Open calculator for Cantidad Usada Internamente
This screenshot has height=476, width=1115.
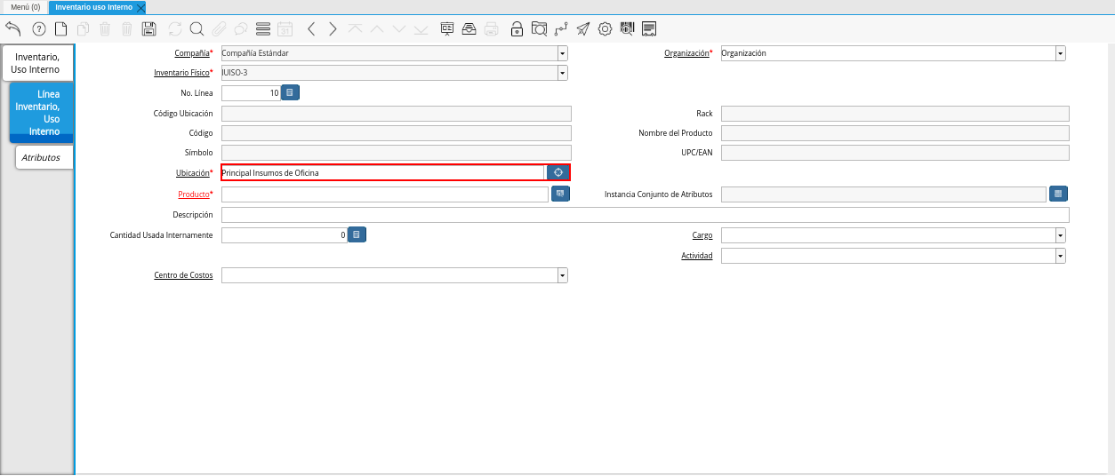click(x=356, y=235)
